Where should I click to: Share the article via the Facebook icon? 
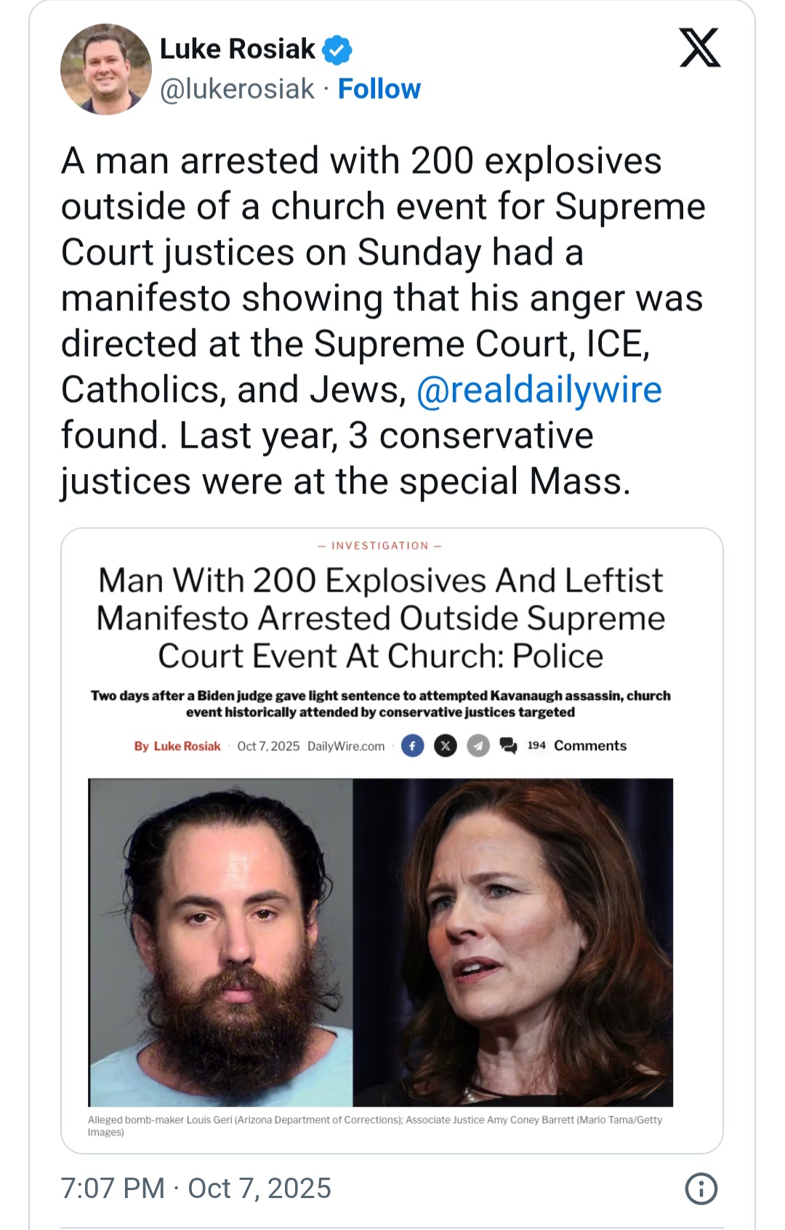tap(412, 746)
